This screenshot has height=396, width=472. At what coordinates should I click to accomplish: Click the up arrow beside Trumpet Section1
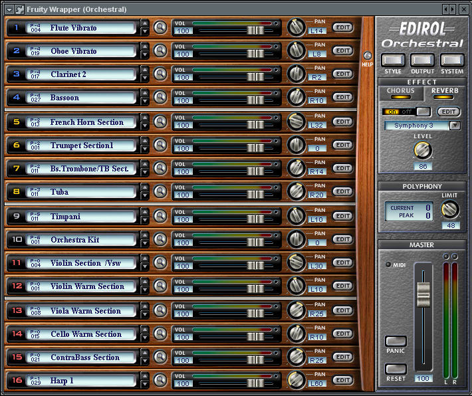[x=145, y=141]
